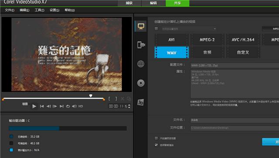Play the project preview
Image resolution: width=279 pixels, height=158 pixels.
point(34,106)
